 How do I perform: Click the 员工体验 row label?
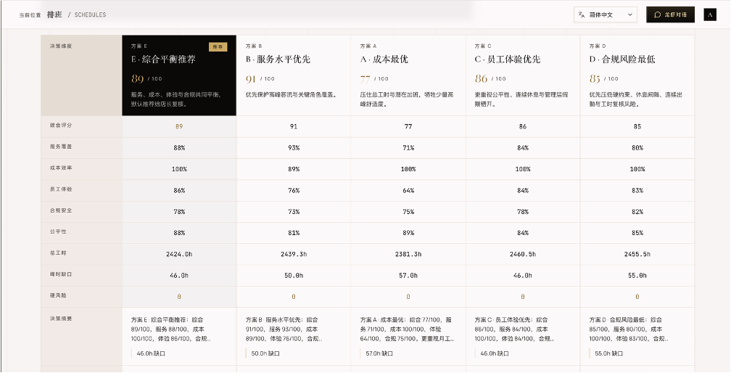coord(61,189)
